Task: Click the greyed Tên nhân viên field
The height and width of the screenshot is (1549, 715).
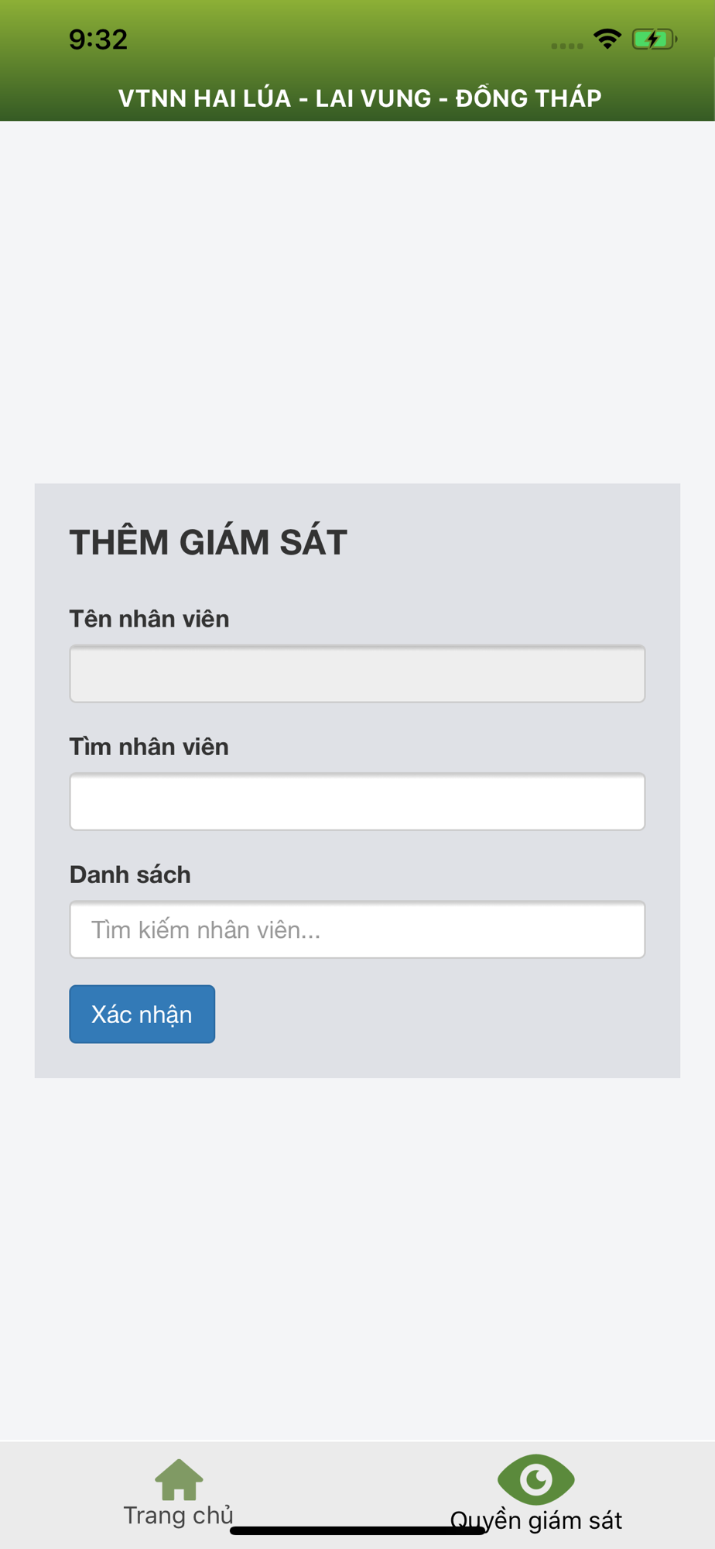Action: click(357, 674)
